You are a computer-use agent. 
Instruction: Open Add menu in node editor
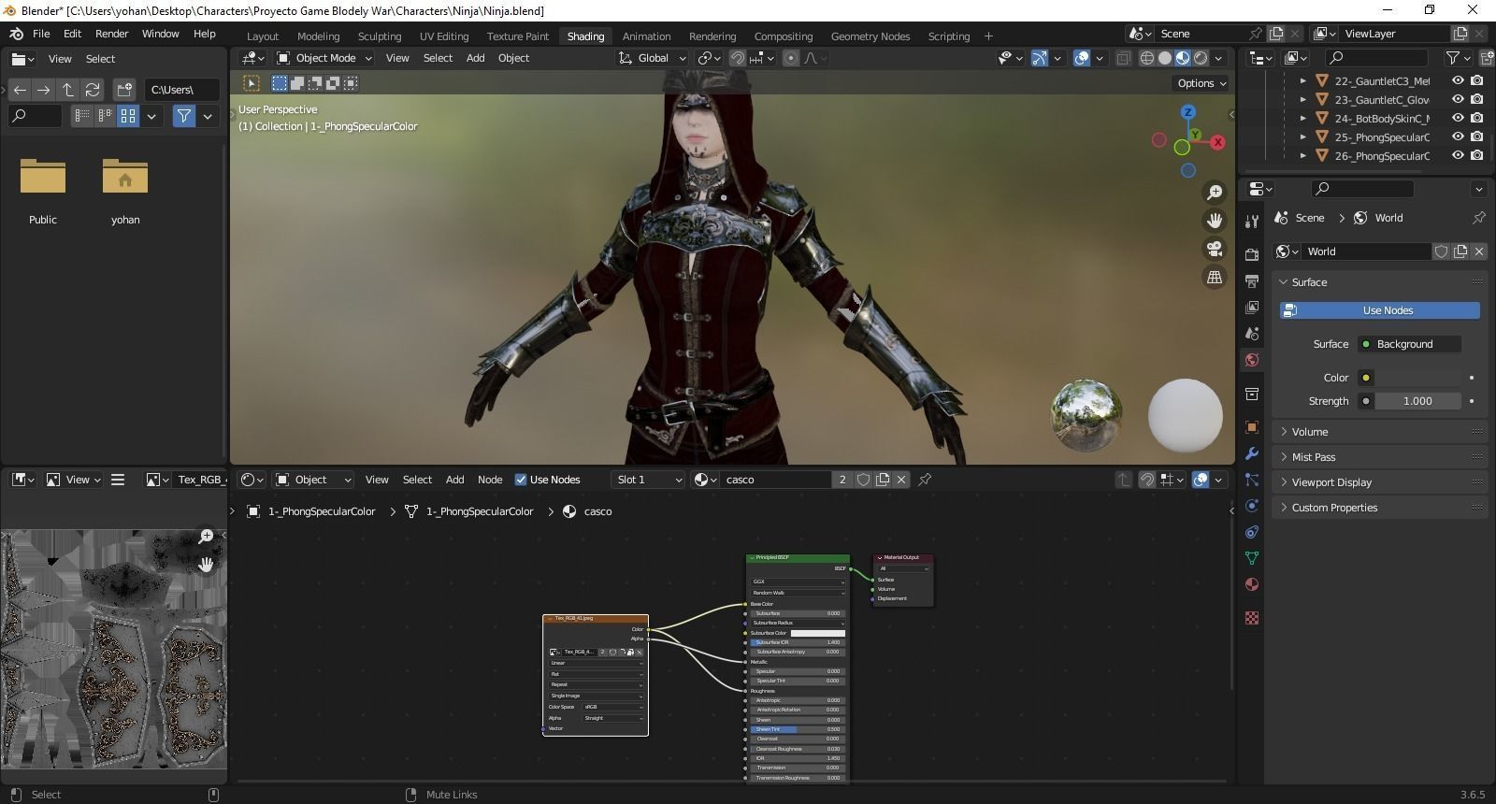pos(454,480)
